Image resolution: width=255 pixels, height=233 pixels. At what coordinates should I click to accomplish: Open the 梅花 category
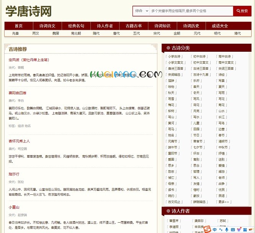pyautogui.click(x=171, y=105)
